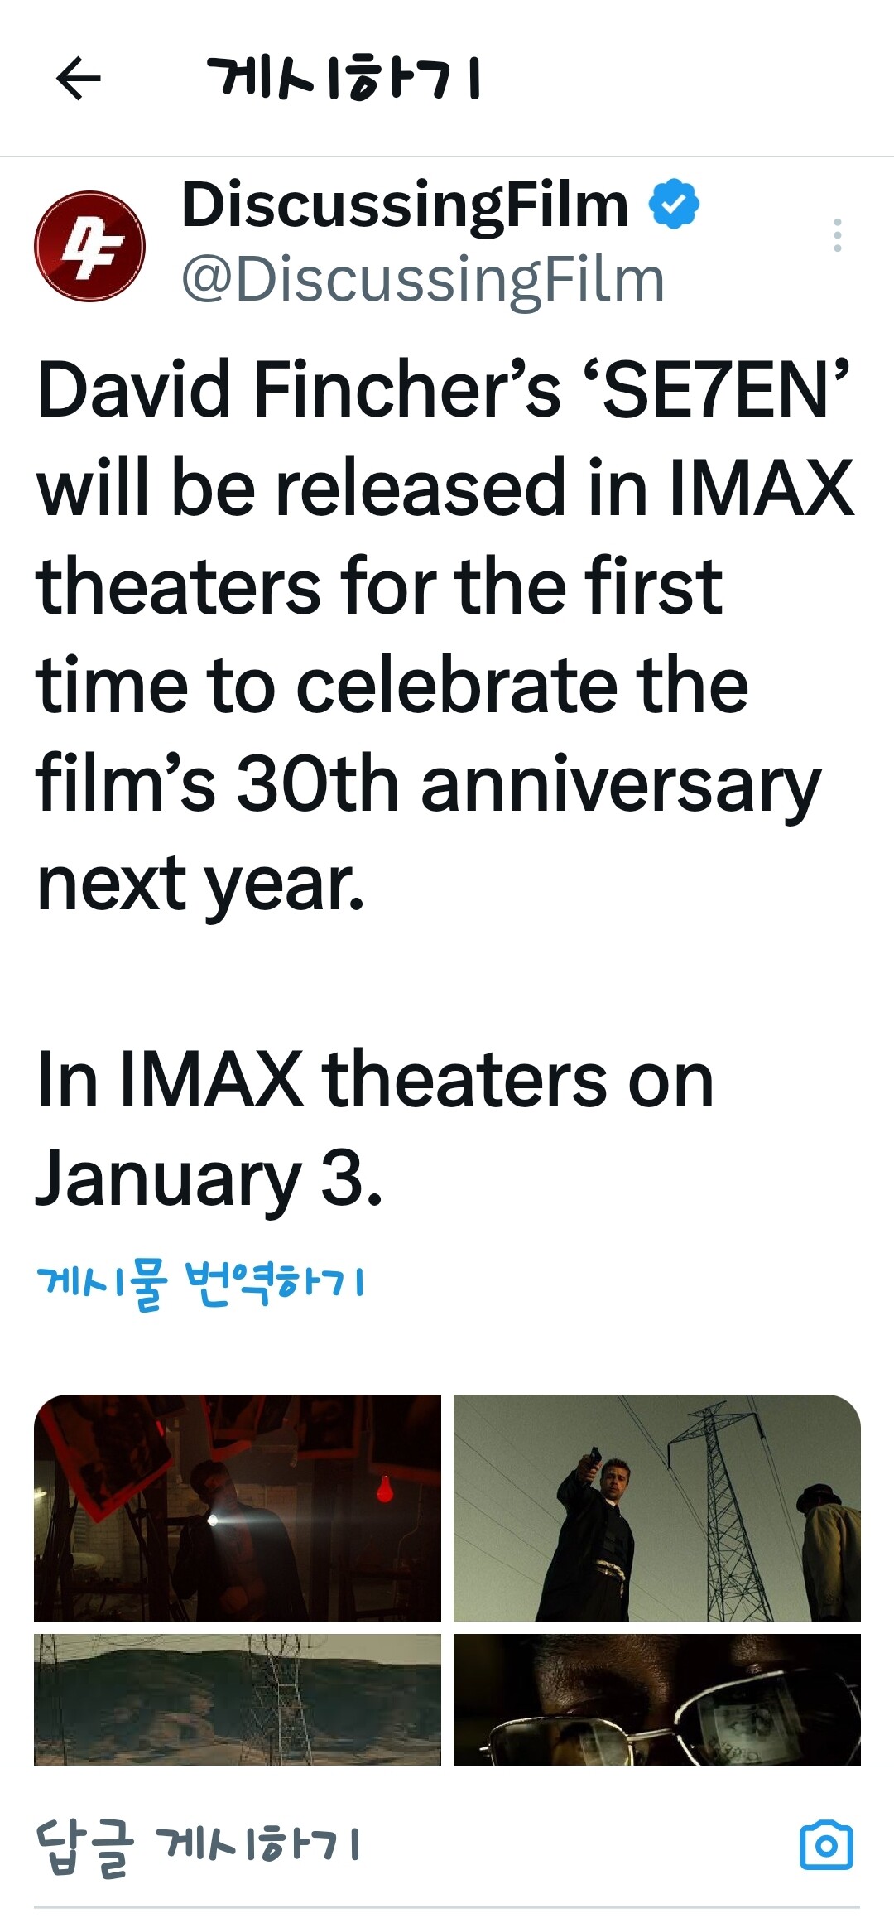View the desert power lines thumbnail

tap(238, 1699)
